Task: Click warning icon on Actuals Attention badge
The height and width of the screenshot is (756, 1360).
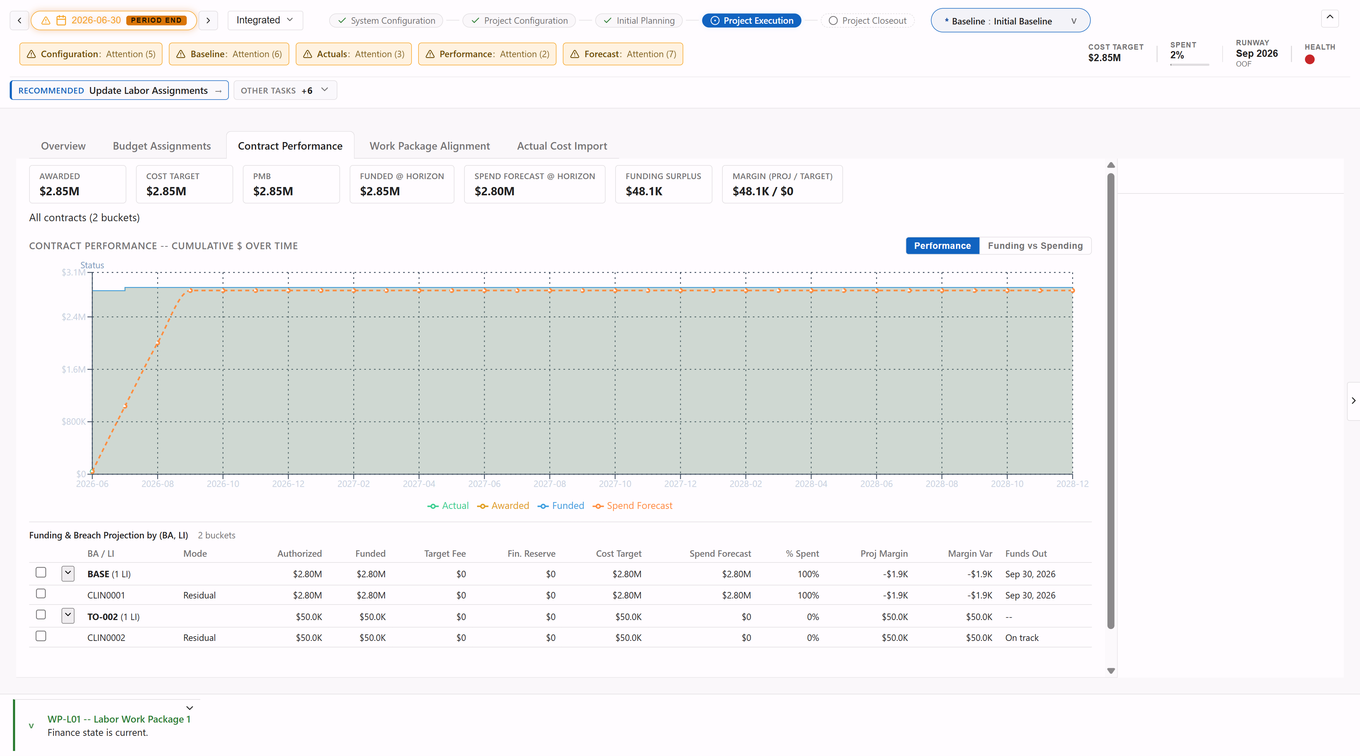Action: pos(307,54)
